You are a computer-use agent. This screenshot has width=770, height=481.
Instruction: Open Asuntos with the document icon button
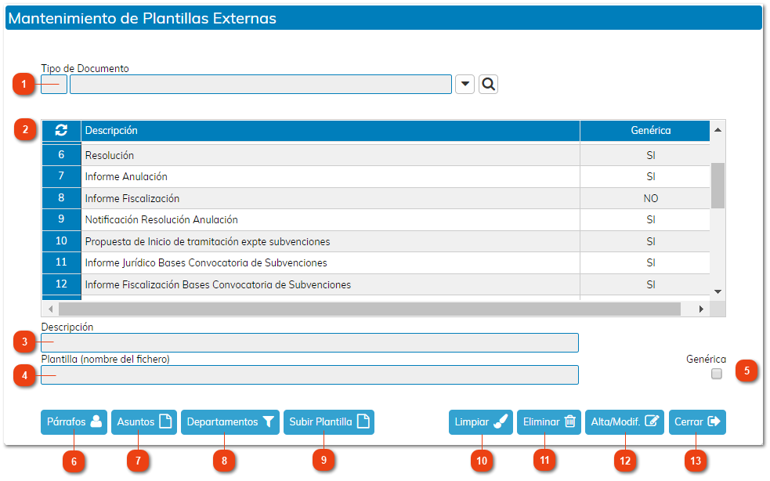point(144,421)
